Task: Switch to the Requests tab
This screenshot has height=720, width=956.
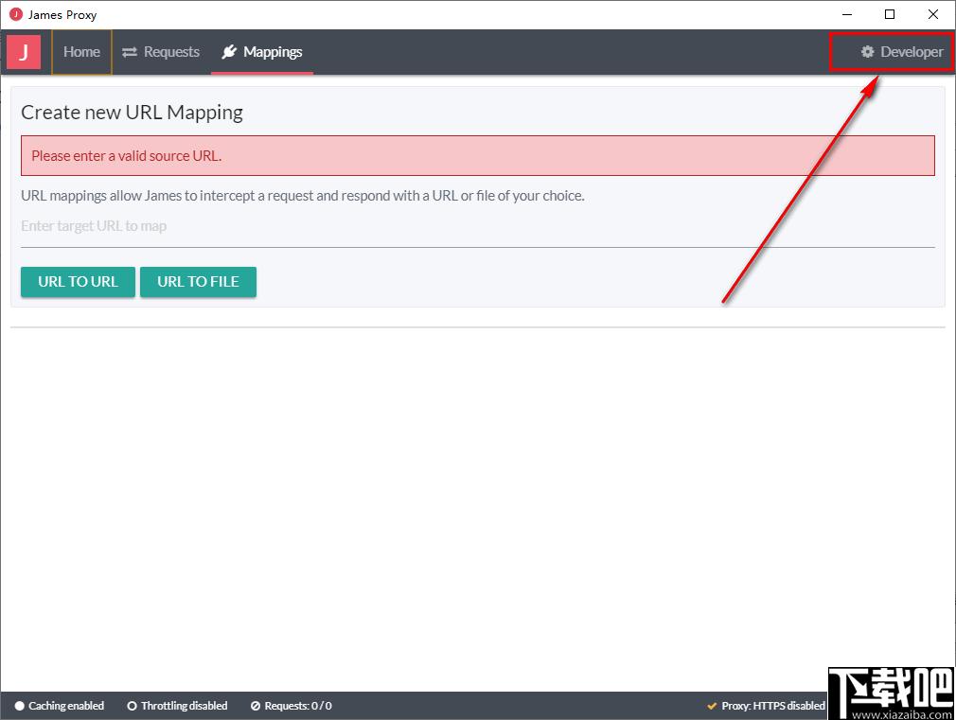Action: pyautogui.click(x=171, y=52)
